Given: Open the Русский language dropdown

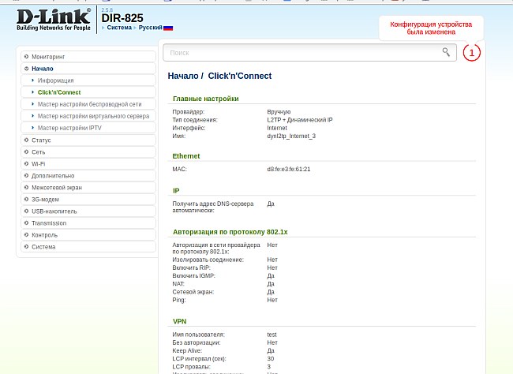Looking at the screenshot, I should click(150, 28).
